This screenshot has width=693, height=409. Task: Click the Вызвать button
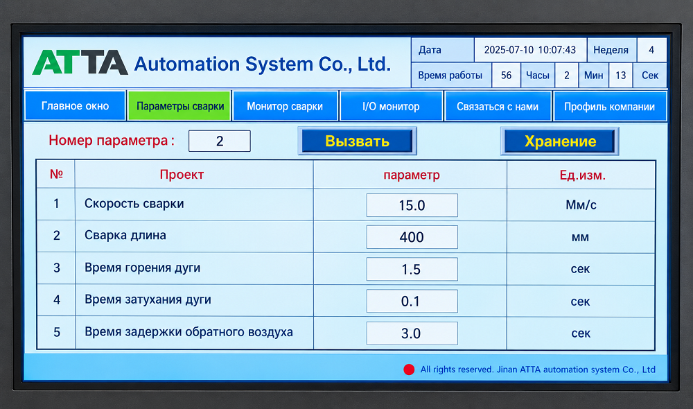[357, 141]
